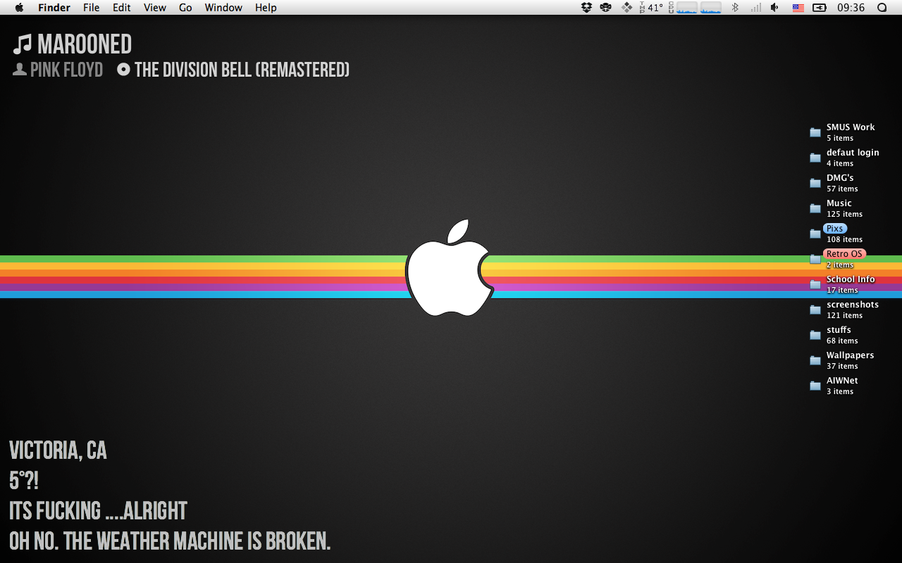
Task: Click the battery charging status icon
Action: coord(820,7)
